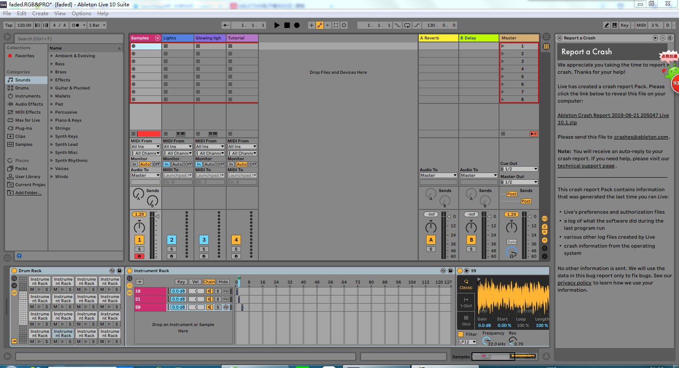Open the global quantization 1 Bar menu
This screenshot has height=368, width=679.
(x=97, y=25)
